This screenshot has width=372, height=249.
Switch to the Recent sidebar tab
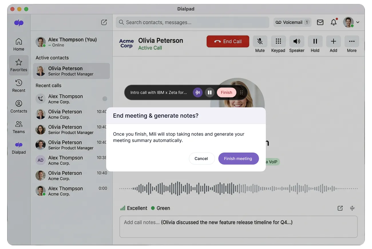pyautogui.click(x=19, y=86)
